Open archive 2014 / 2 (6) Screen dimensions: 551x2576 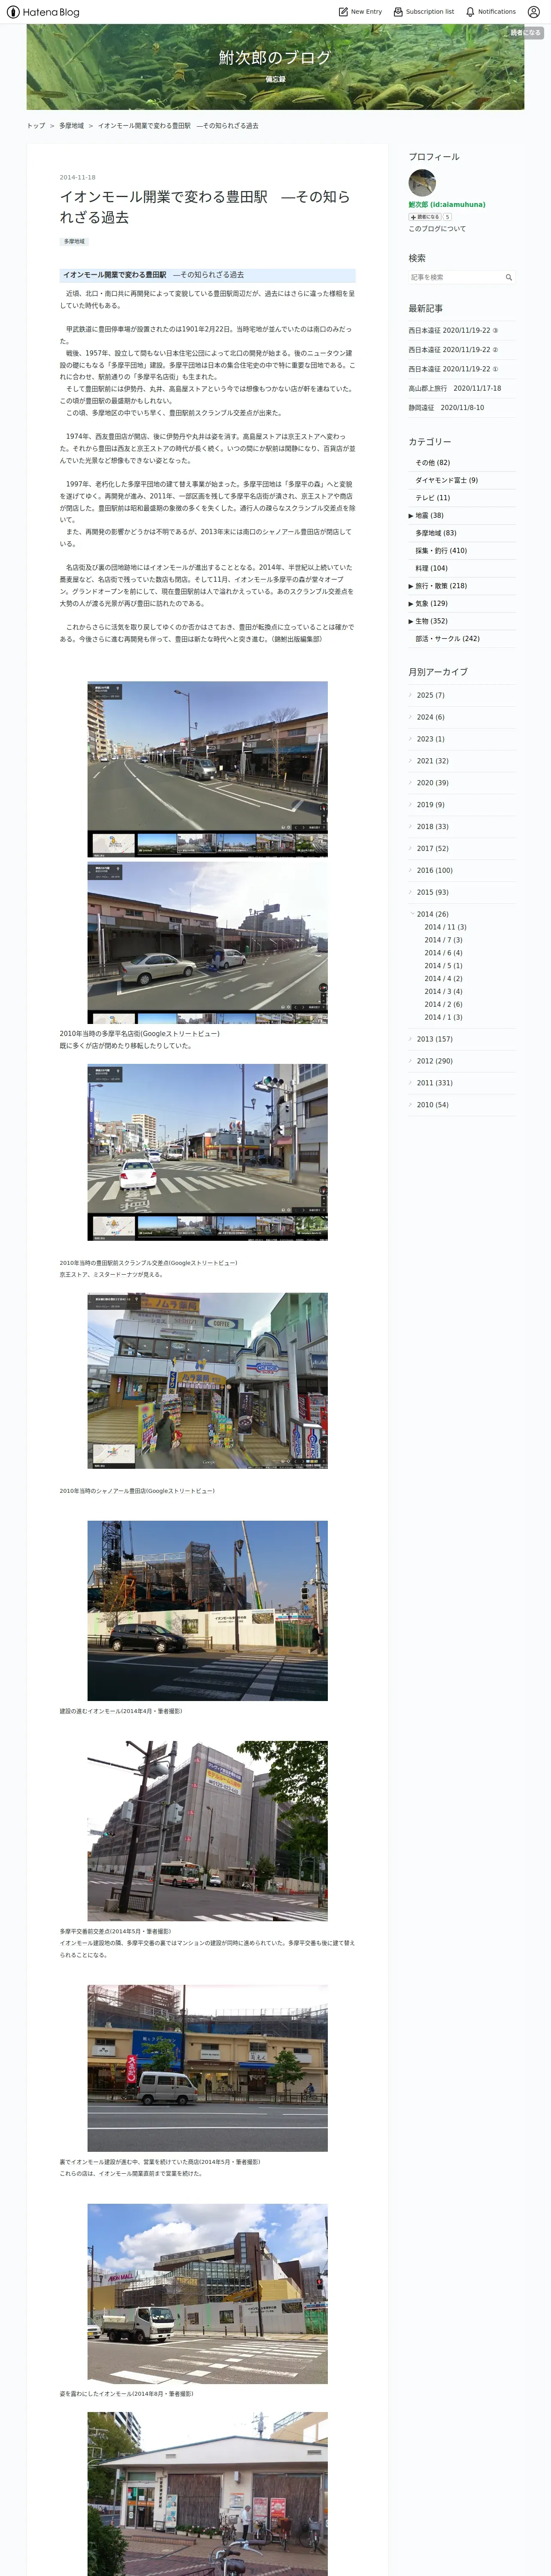point(443,1005)
